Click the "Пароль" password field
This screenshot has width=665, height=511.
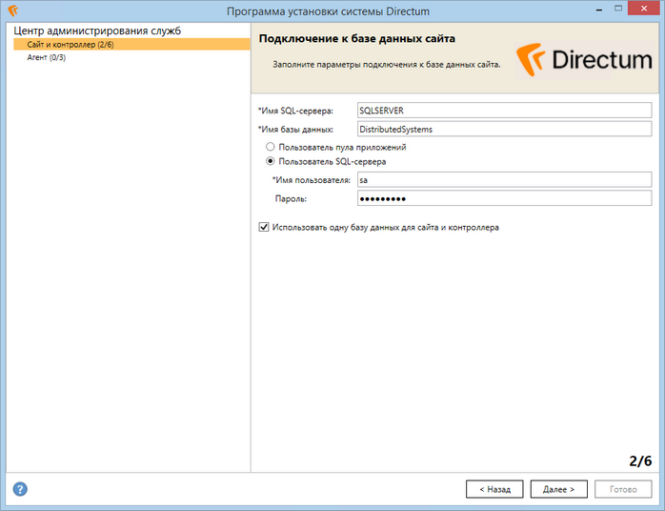pyautogui.click(x=504, y=198)
